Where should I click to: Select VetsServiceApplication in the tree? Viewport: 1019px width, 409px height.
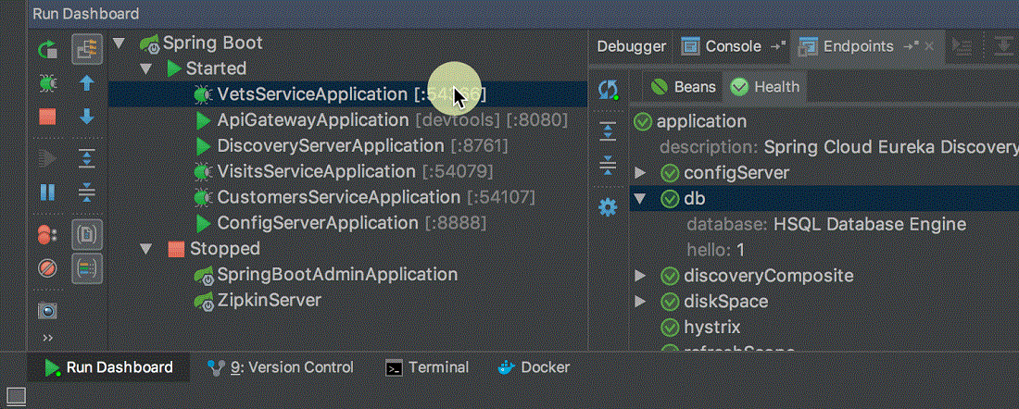coord(347,94)
